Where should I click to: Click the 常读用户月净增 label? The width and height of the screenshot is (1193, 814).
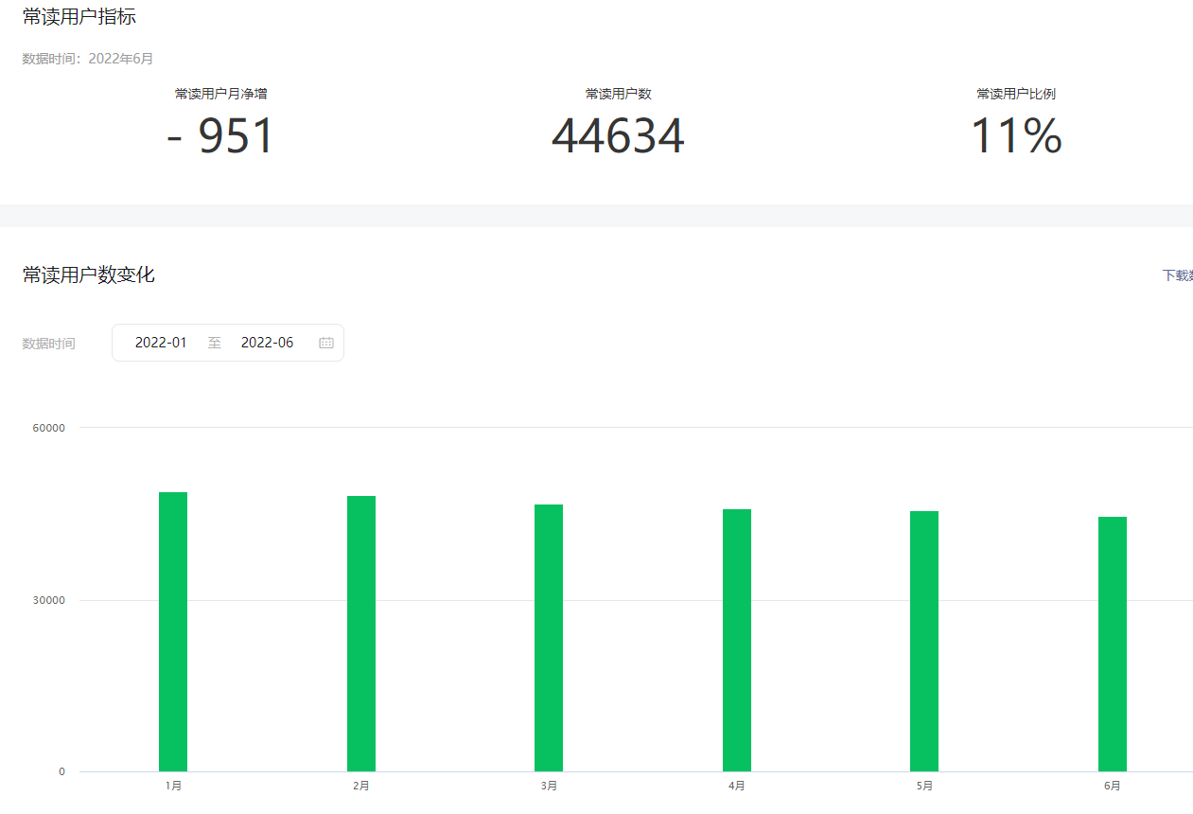[220, 94]
